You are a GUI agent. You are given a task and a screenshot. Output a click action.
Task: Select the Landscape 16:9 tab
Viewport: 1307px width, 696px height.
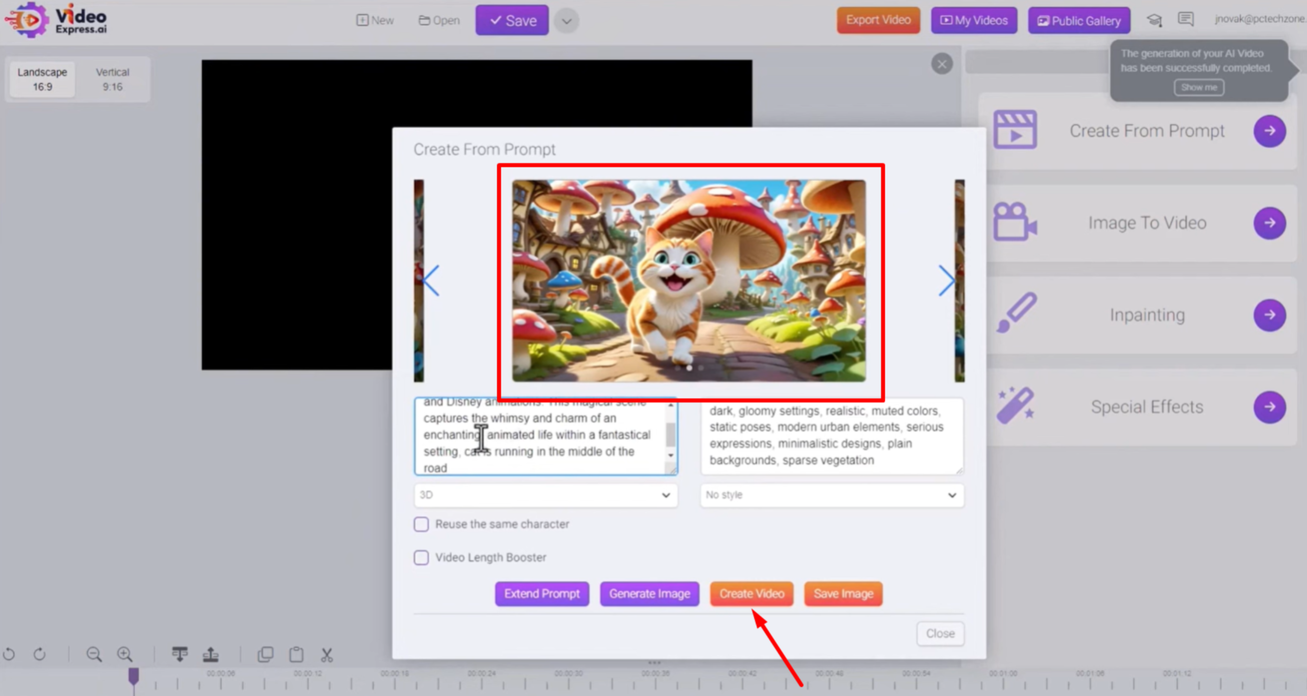(x=42, y=79)
